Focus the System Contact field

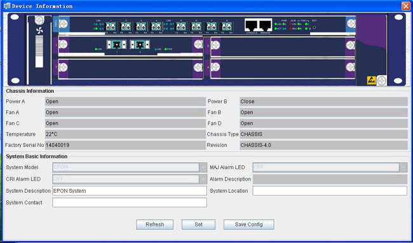coord(130,202)
